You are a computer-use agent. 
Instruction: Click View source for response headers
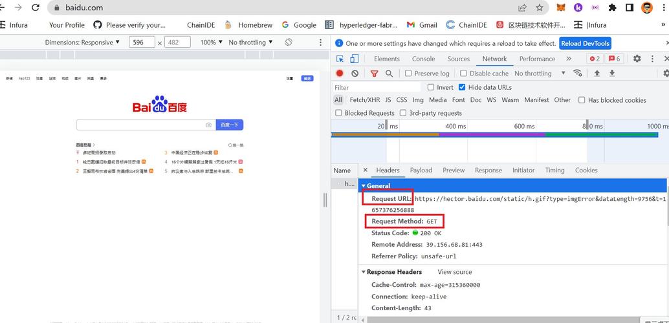point(455,272)
